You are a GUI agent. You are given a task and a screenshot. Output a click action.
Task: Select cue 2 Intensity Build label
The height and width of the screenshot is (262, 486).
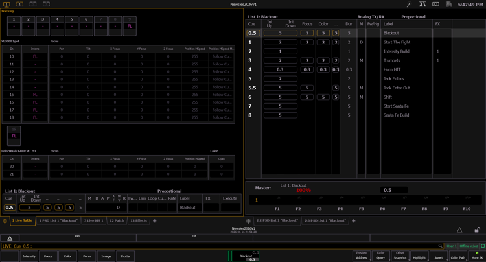pyautogui.click(x=396, y=51)
